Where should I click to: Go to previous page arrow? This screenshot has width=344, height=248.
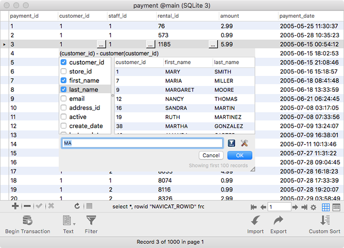263,207
